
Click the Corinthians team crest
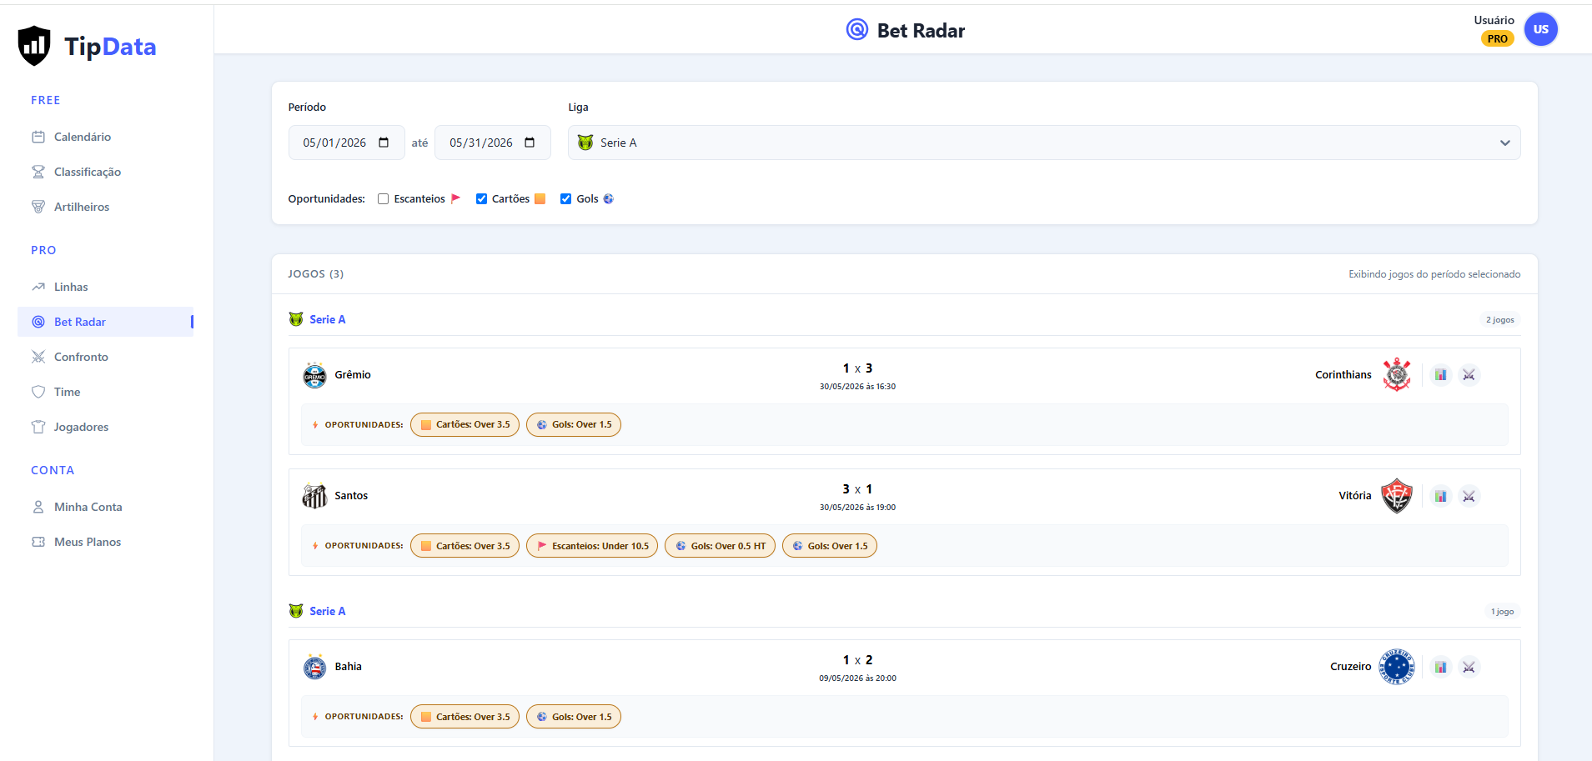tap(1397, 375)
